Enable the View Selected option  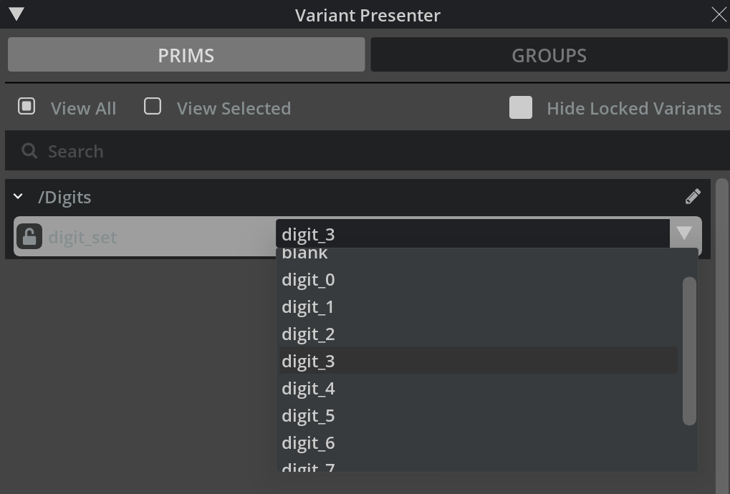(x=153, y=107)
